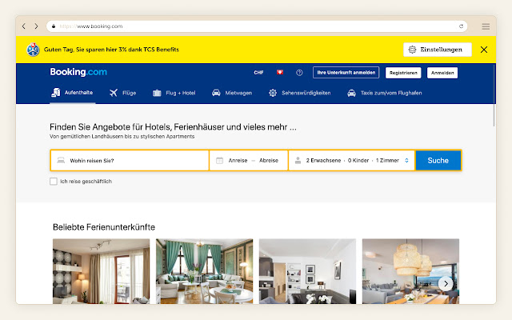Click next arrow on rentals carousel
512x320 pixels.
[x=446, y=284]
